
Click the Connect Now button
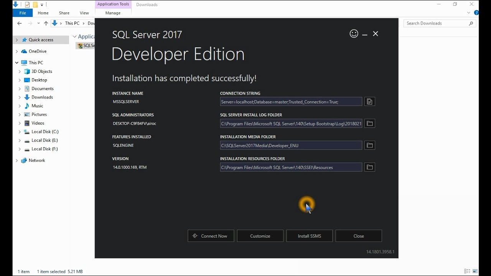211,236
